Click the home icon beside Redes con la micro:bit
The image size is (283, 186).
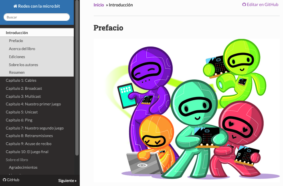coord(15,6)
